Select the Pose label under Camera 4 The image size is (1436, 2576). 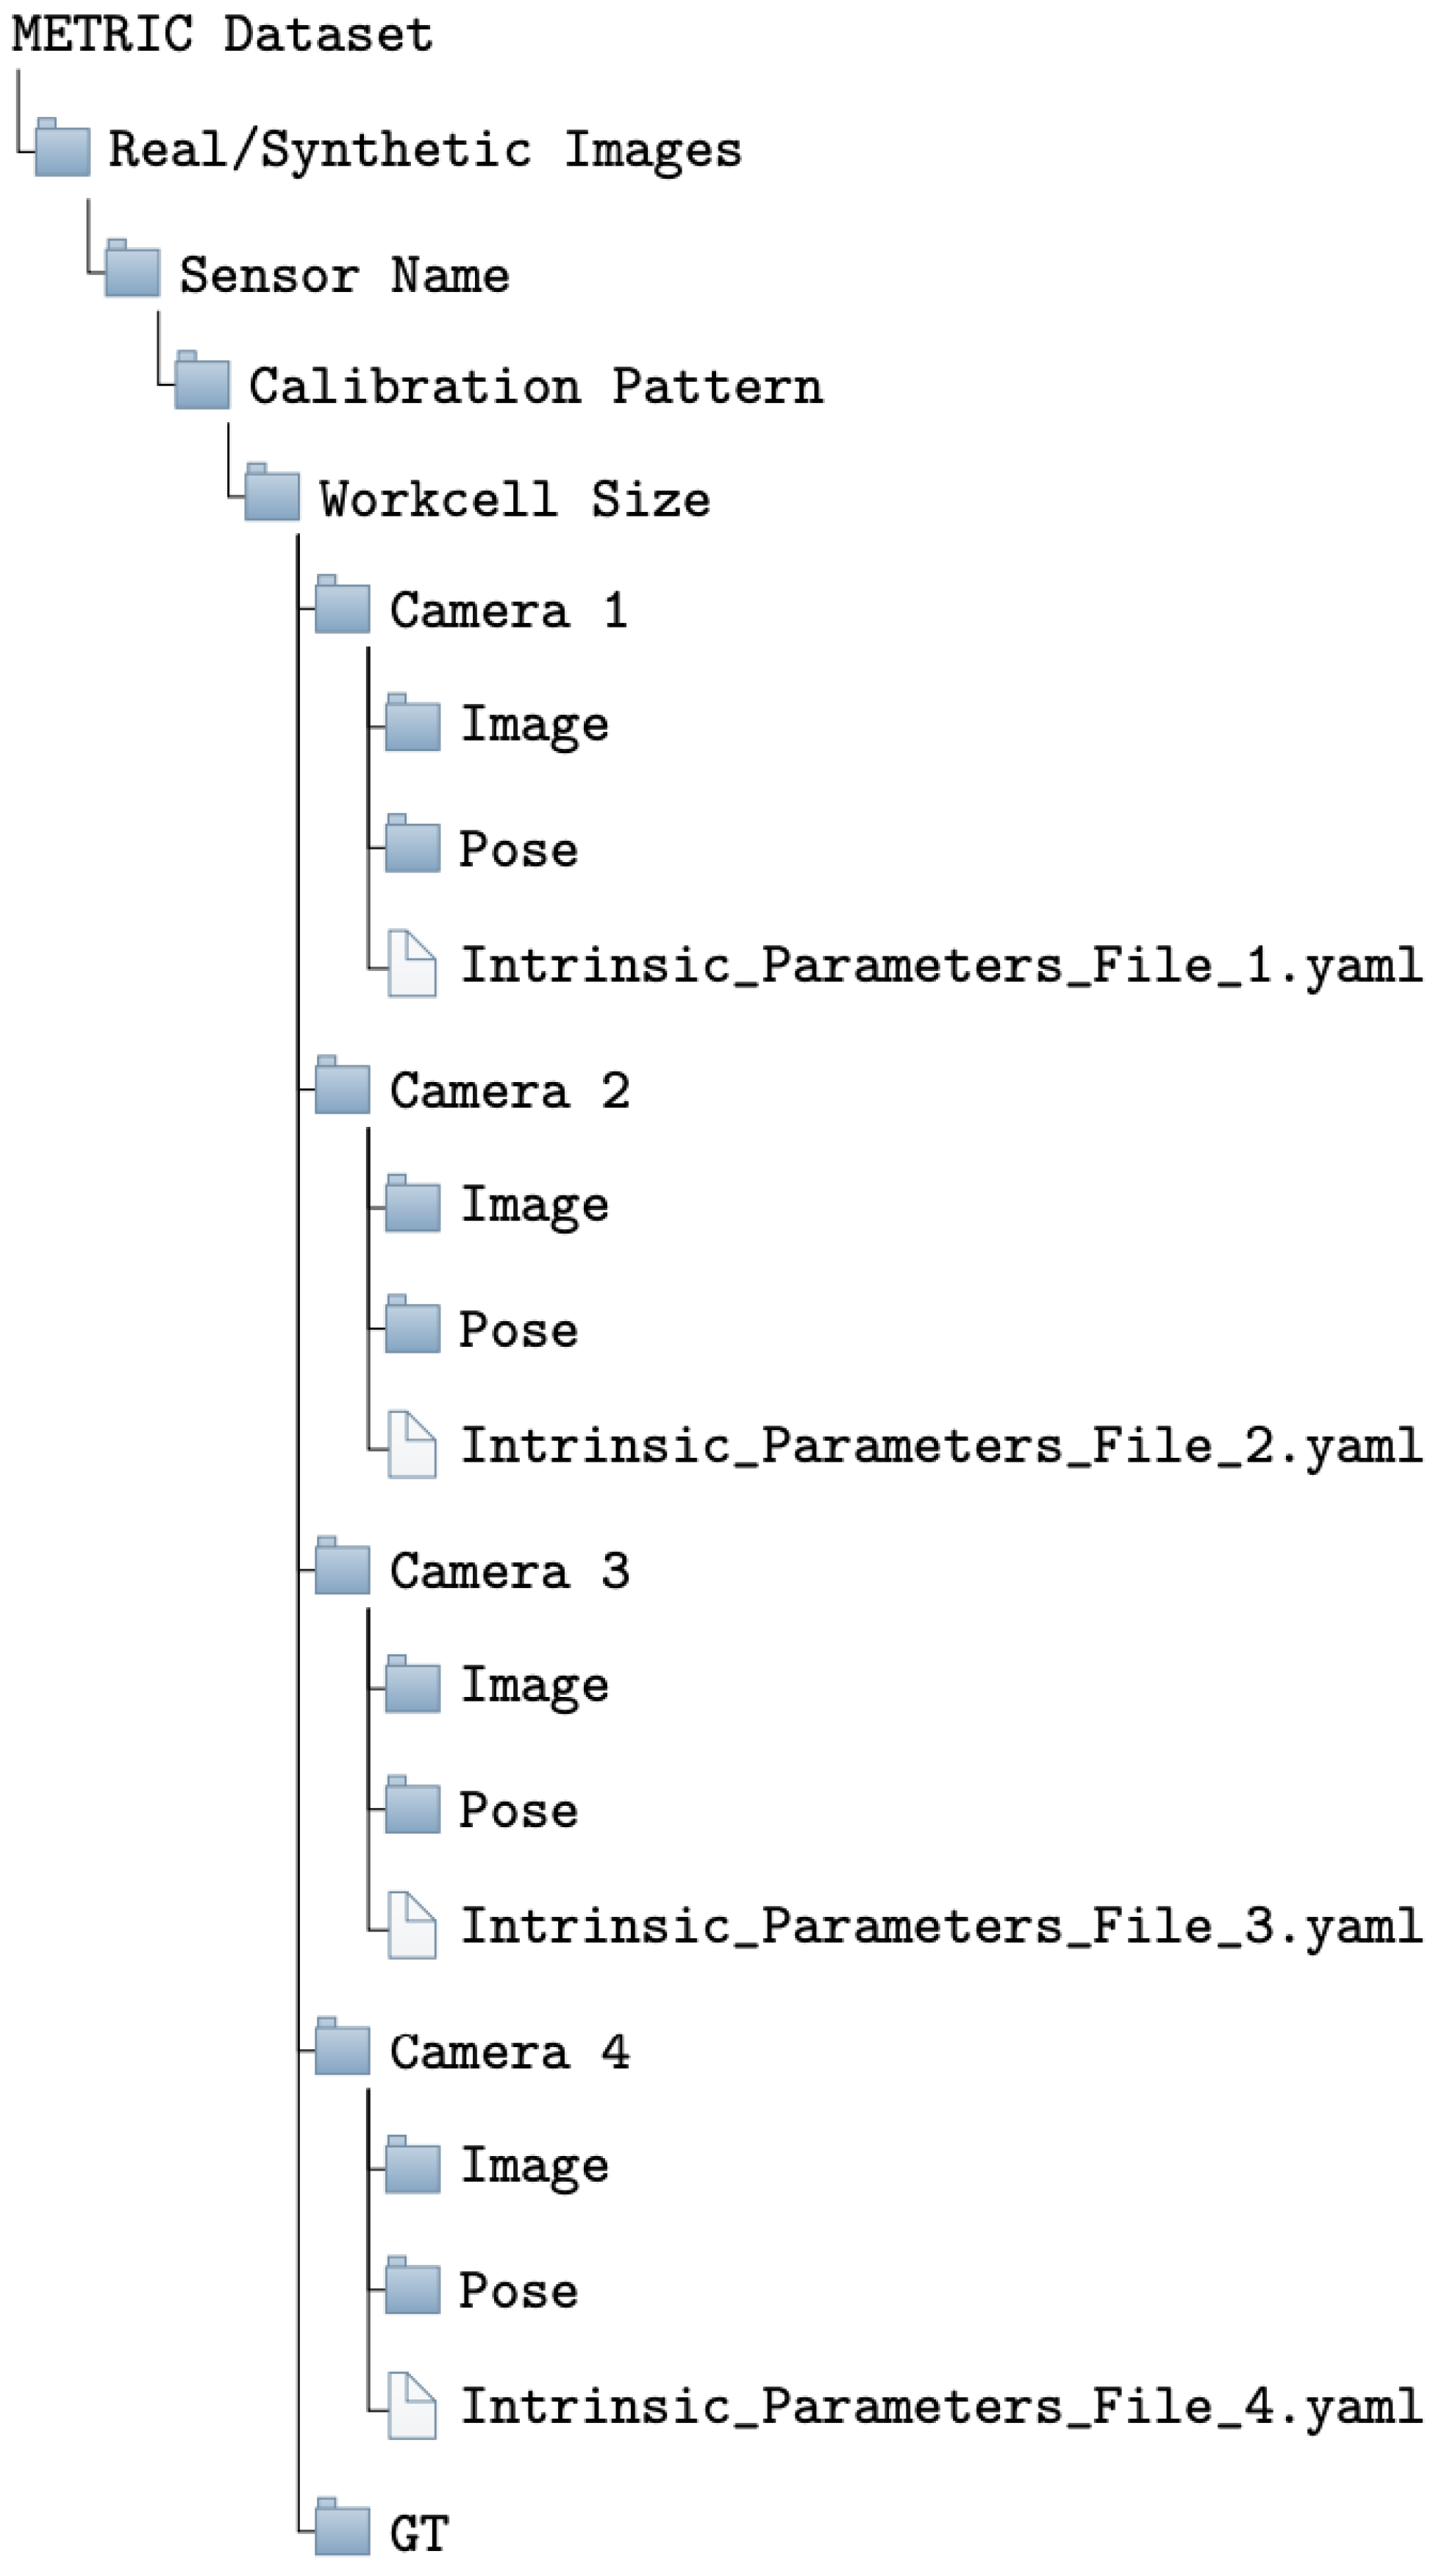point(518,2291)
